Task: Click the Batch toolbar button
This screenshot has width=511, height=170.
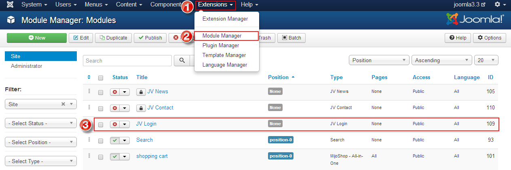Action: click(291, 38)
